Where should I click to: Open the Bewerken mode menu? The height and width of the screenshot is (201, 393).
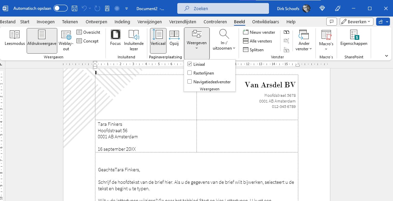click(x=356, y=21)
